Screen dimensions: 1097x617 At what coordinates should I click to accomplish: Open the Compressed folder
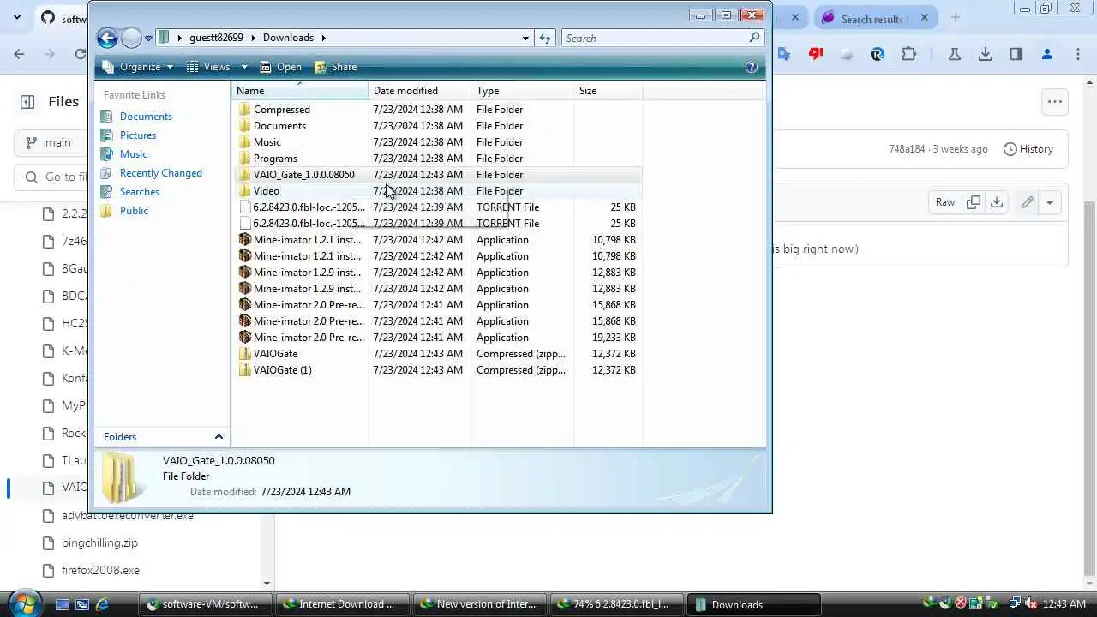437,110
